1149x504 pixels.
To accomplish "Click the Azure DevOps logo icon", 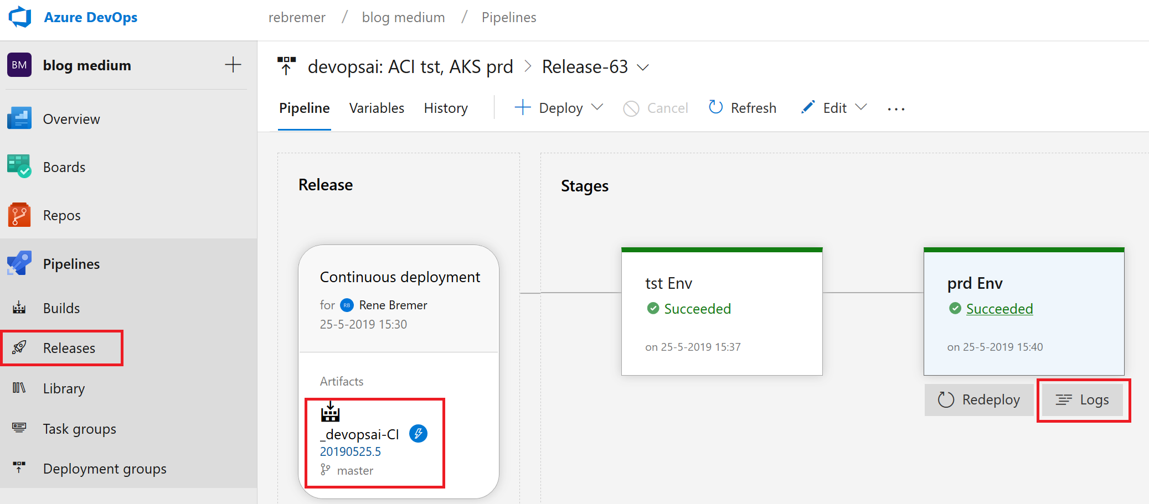I will (x=20, y=17).
